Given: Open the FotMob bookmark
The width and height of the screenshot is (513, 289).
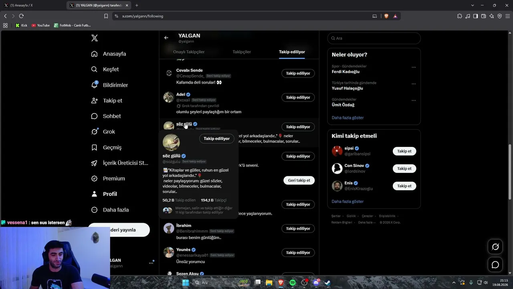Looking at the screenshot, I should [x=72, y=25].
